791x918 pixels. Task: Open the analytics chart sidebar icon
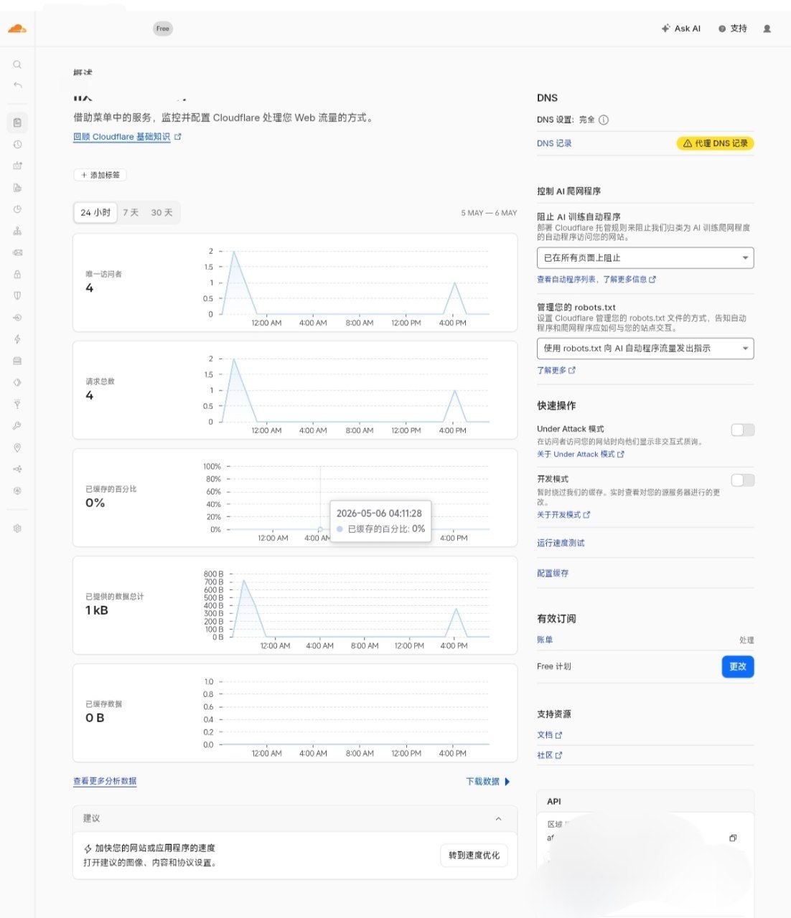(17, 166)
